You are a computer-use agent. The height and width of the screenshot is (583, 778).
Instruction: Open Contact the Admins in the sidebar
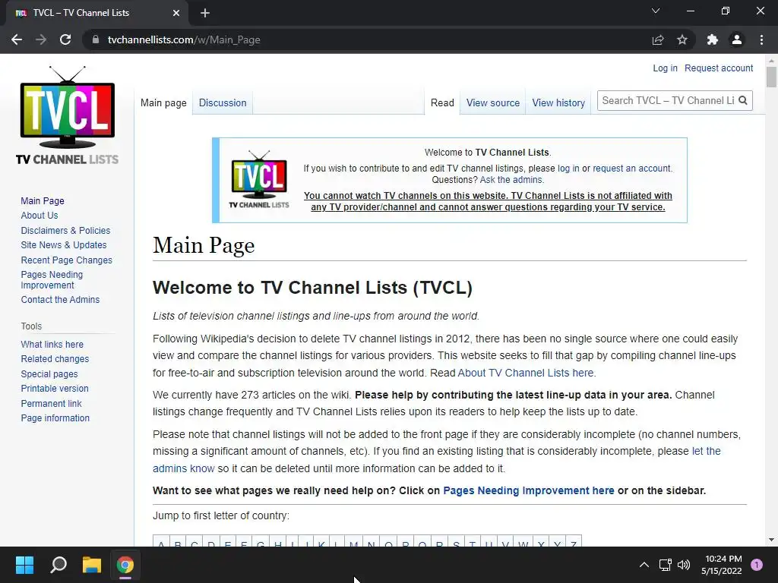pyautogui.click(x=60, y=299)
